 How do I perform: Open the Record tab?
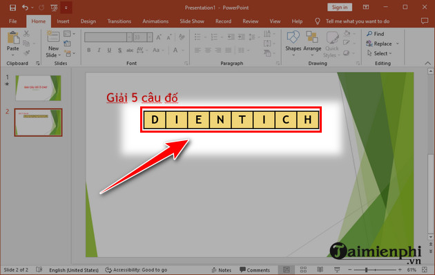pos(223,21)
